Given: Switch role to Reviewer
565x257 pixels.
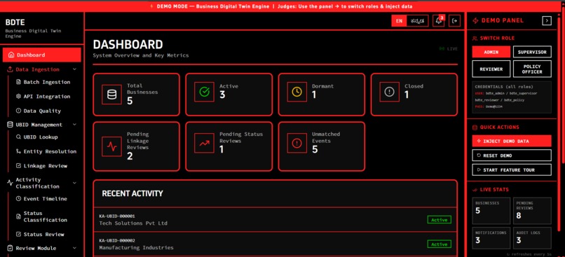Looking at the screenshot, I should pyautogui.click(x=491, y=69).
